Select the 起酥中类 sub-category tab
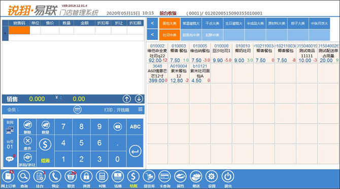The image size is (340, 189). click(x=213, y=35)
